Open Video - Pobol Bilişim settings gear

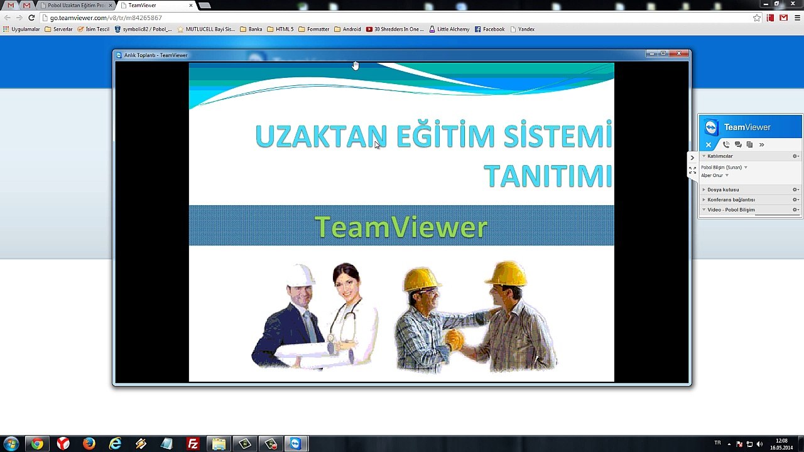point(795,210)
